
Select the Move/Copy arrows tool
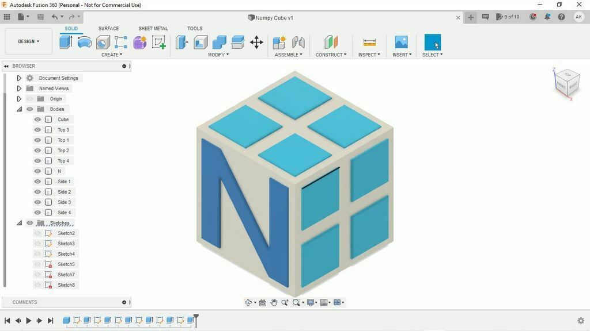coord(256,43)
